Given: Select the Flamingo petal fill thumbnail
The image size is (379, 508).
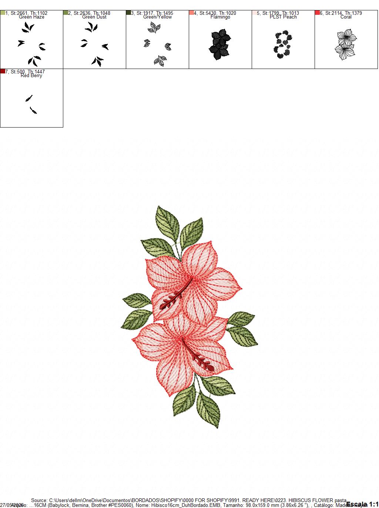Looking at the screenshot, I should tap(220, 45).
